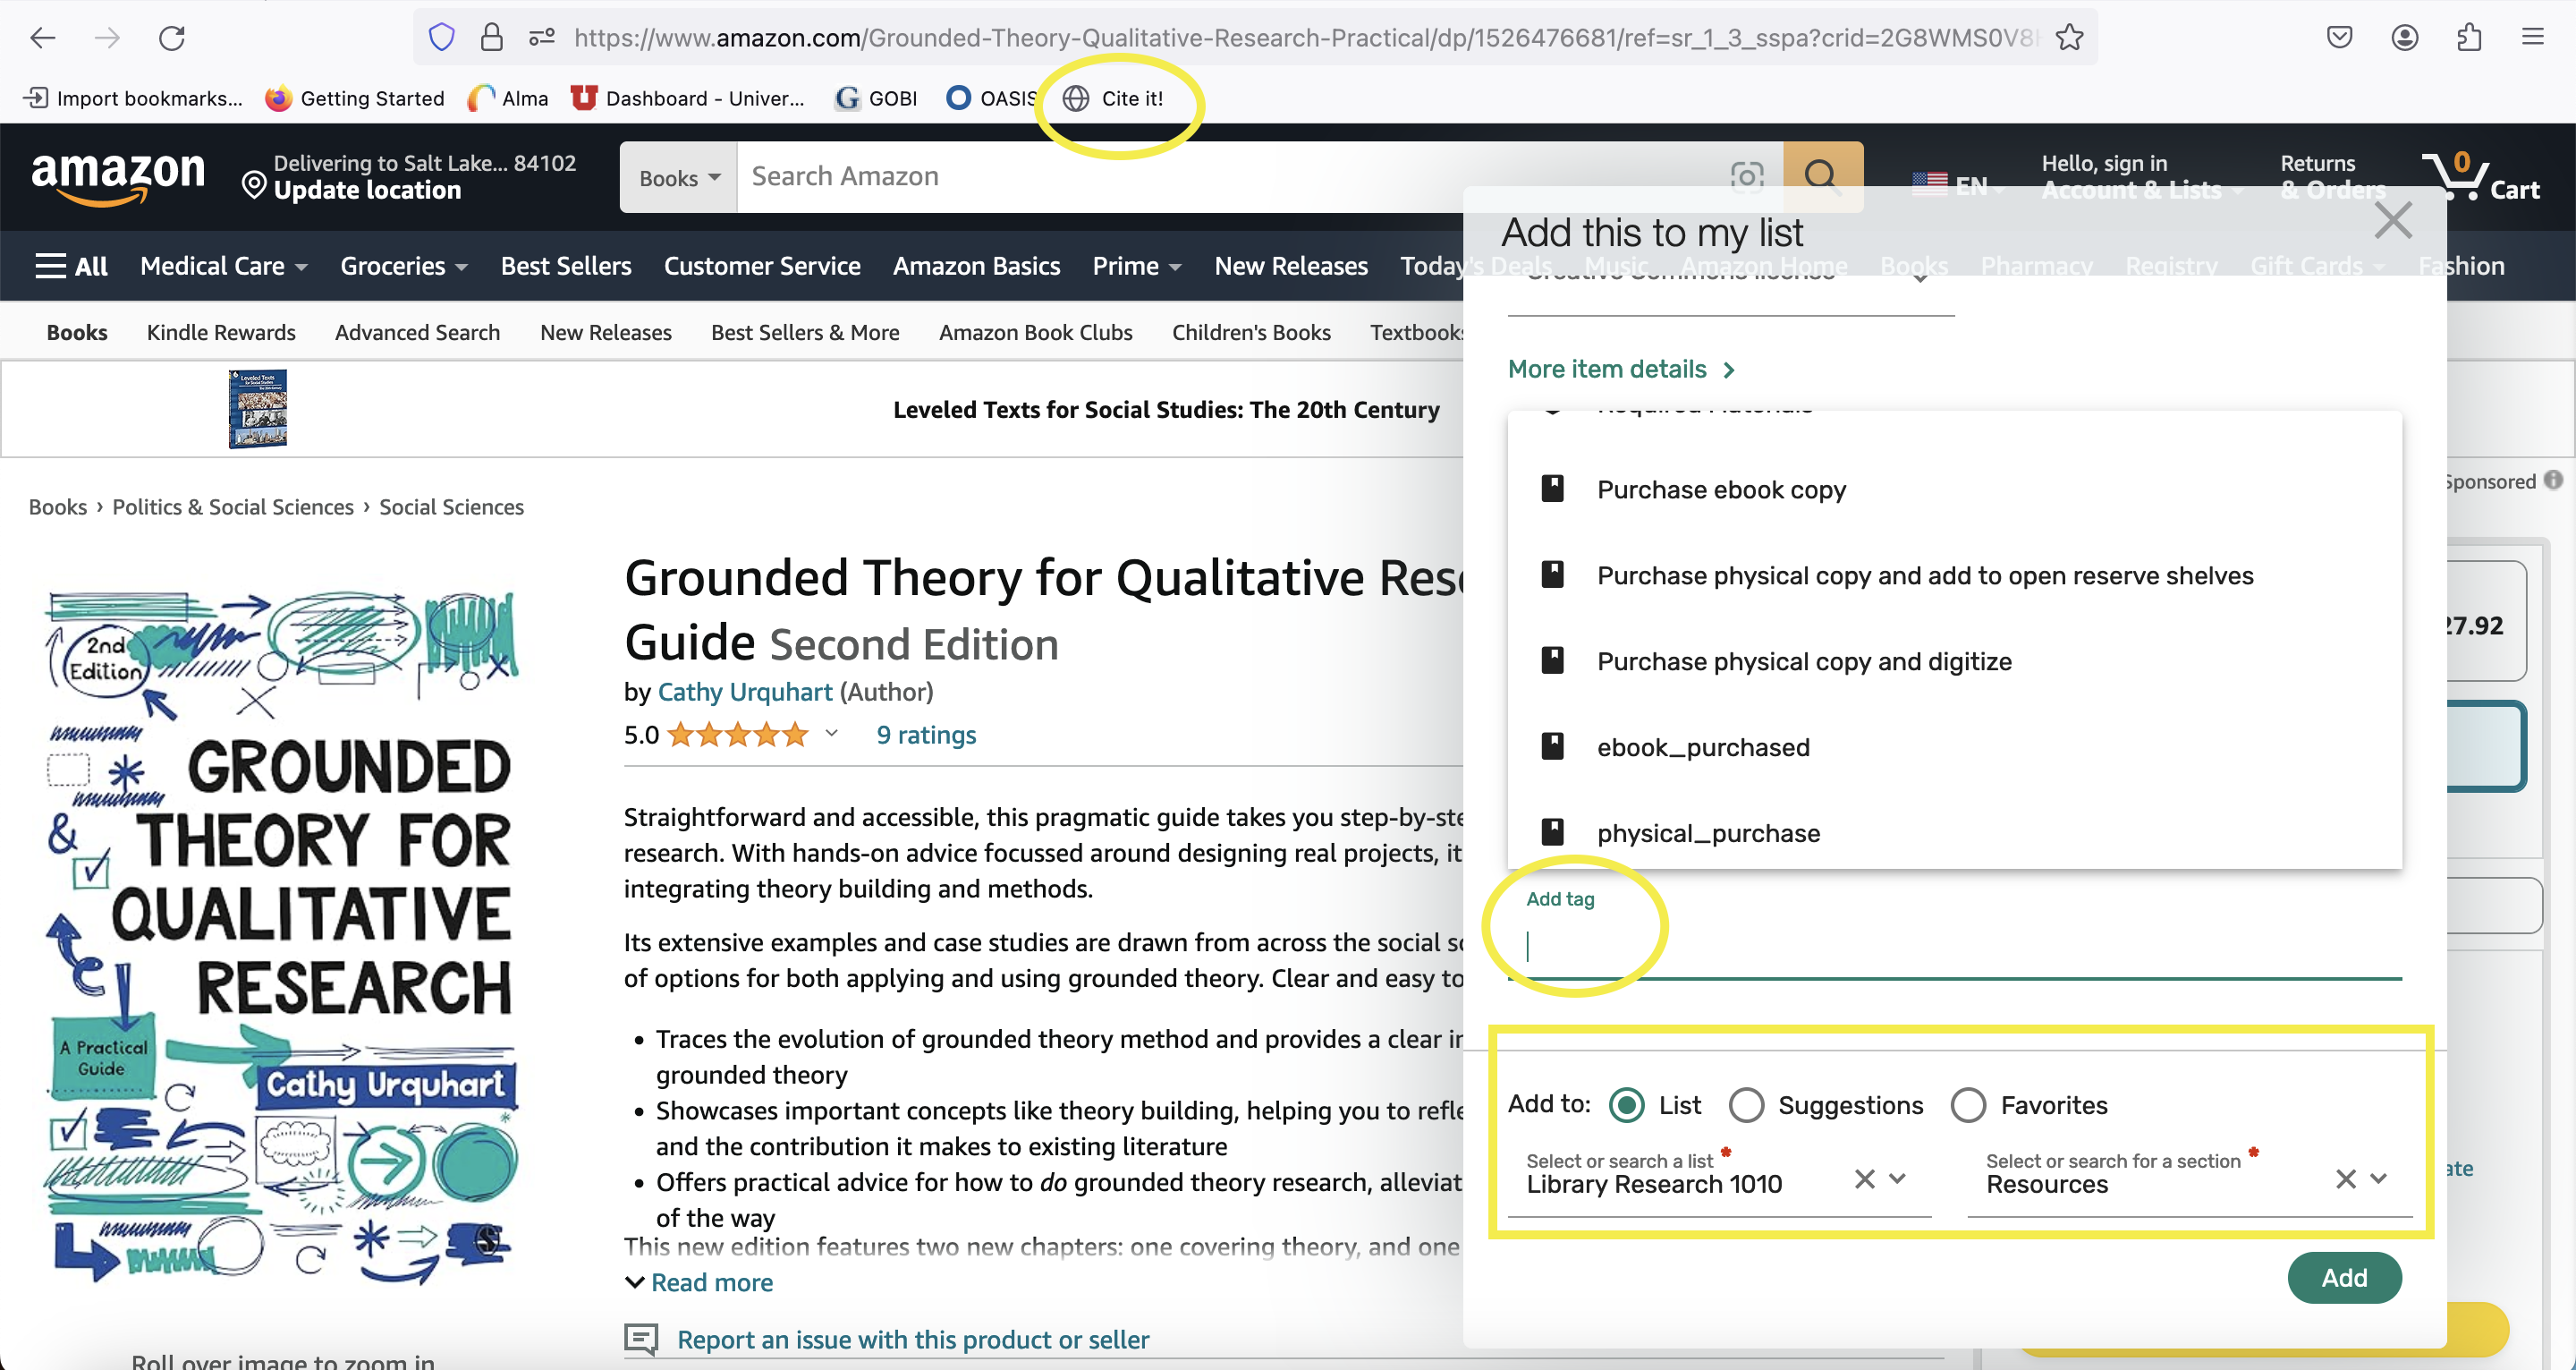Click the tag icon beside physical_purchase
The width and height of the screenshot is (2576, 1370).
coord(1552,831)
